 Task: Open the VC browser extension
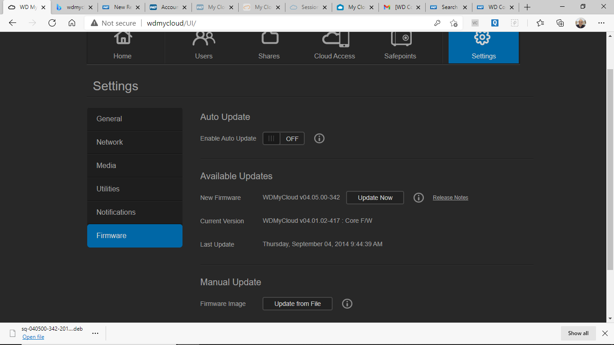tap(475, 23)
